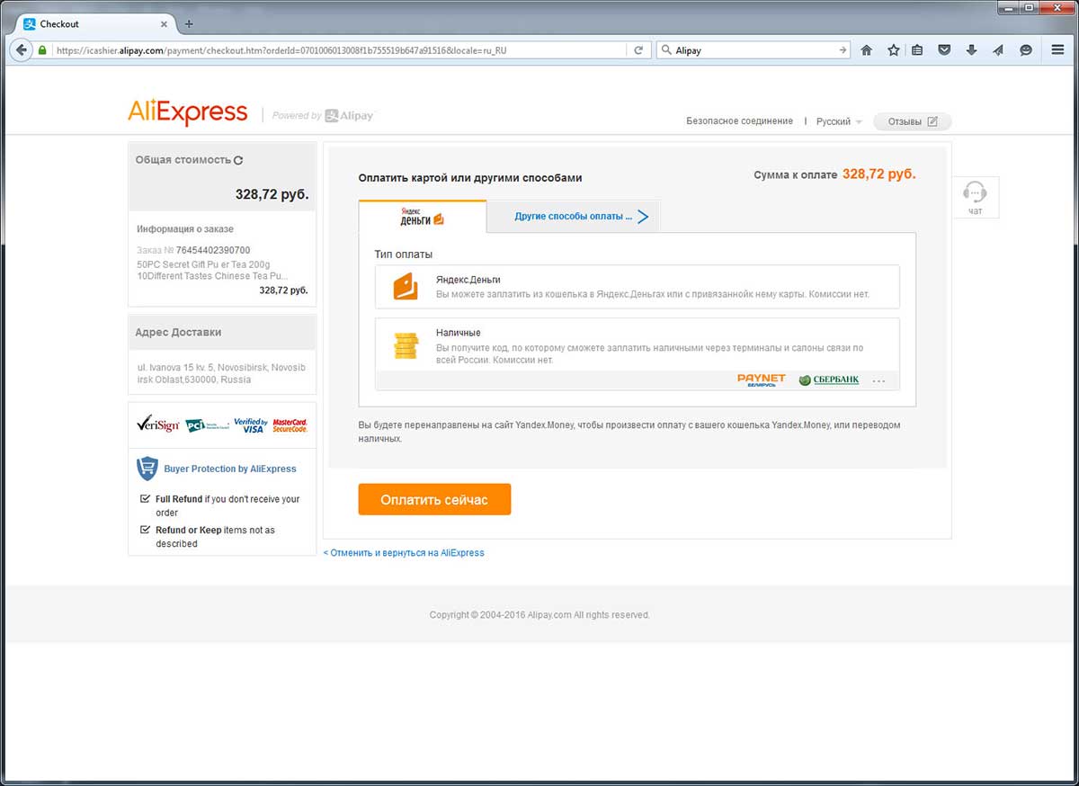Switch to Другие способы оплаты tab

574,217
